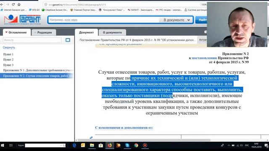Image resolution: width=269 pixels, height=151 pixels.
Task: Open the КонсультантПлюс bookmark
Action: pyautogui.click(x=112, y=10)
